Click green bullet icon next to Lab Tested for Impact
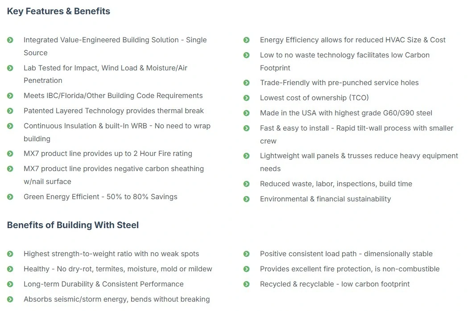 [10, 68]
